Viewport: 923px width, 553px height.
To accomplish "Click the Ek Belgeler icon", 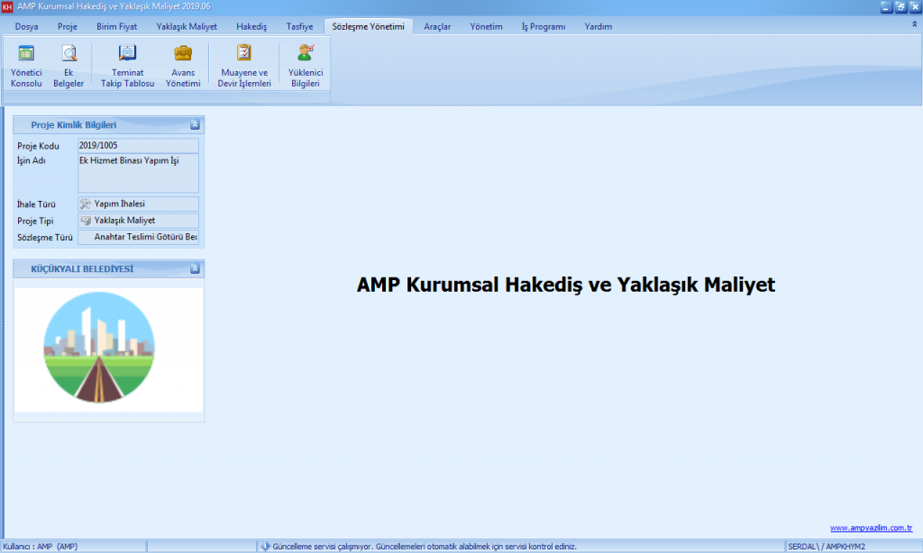I will (69, 65).
